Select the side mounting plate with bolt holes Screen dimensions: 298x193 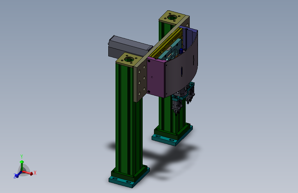[140, 81]
